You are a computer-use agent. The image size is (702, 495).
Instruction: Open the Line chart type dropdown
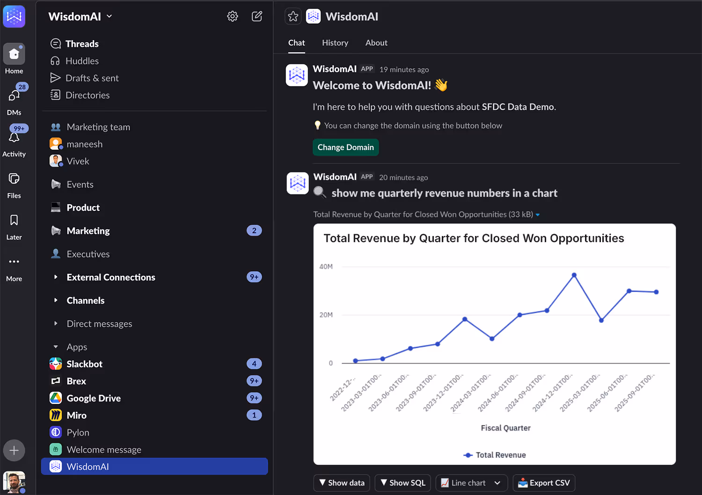click(x=471, y=483)
